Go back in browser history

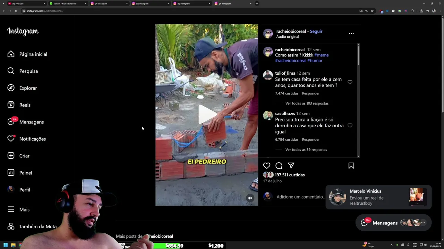point(3,11)
